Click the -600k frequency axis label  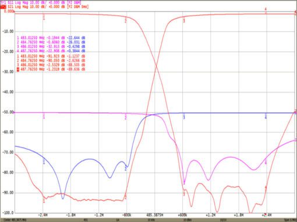point(126,215)
